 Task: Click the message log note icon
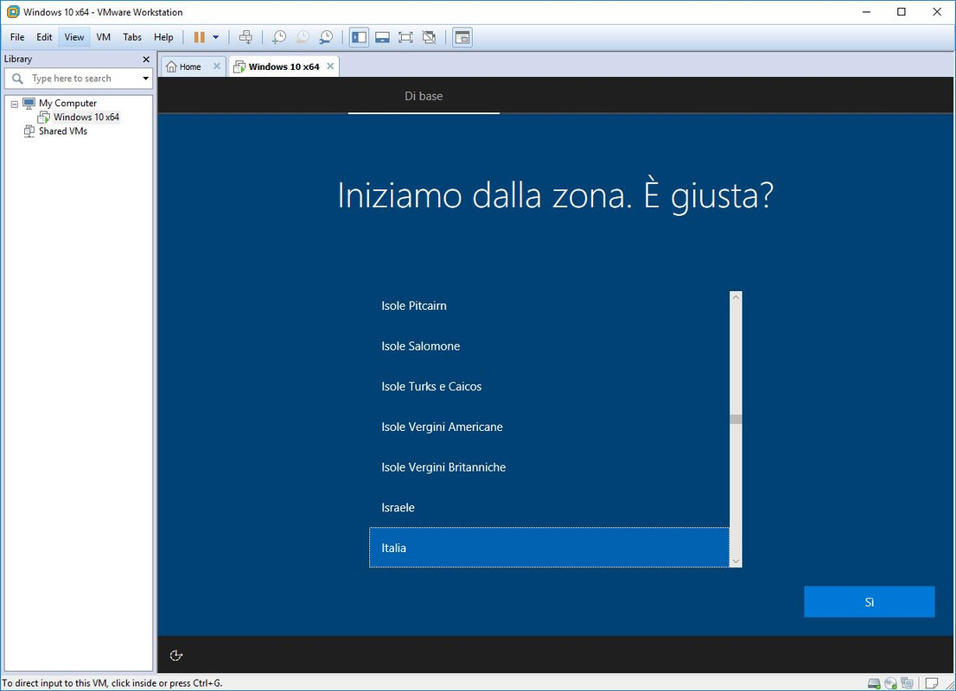coord(932,684)
